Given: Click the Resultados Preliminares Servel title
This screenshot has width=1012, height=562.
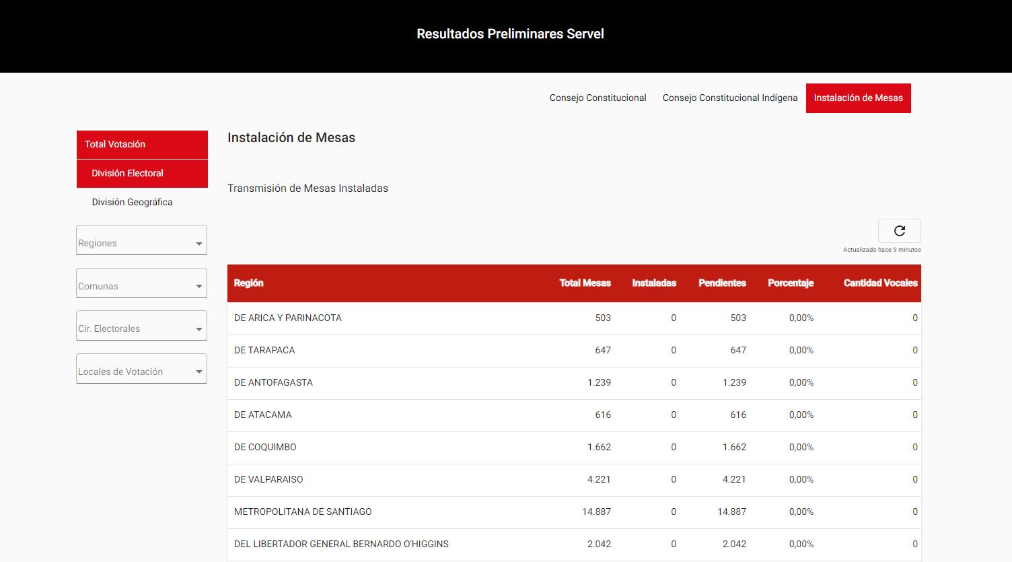Looking at the screenshot, I should [510, 34].
